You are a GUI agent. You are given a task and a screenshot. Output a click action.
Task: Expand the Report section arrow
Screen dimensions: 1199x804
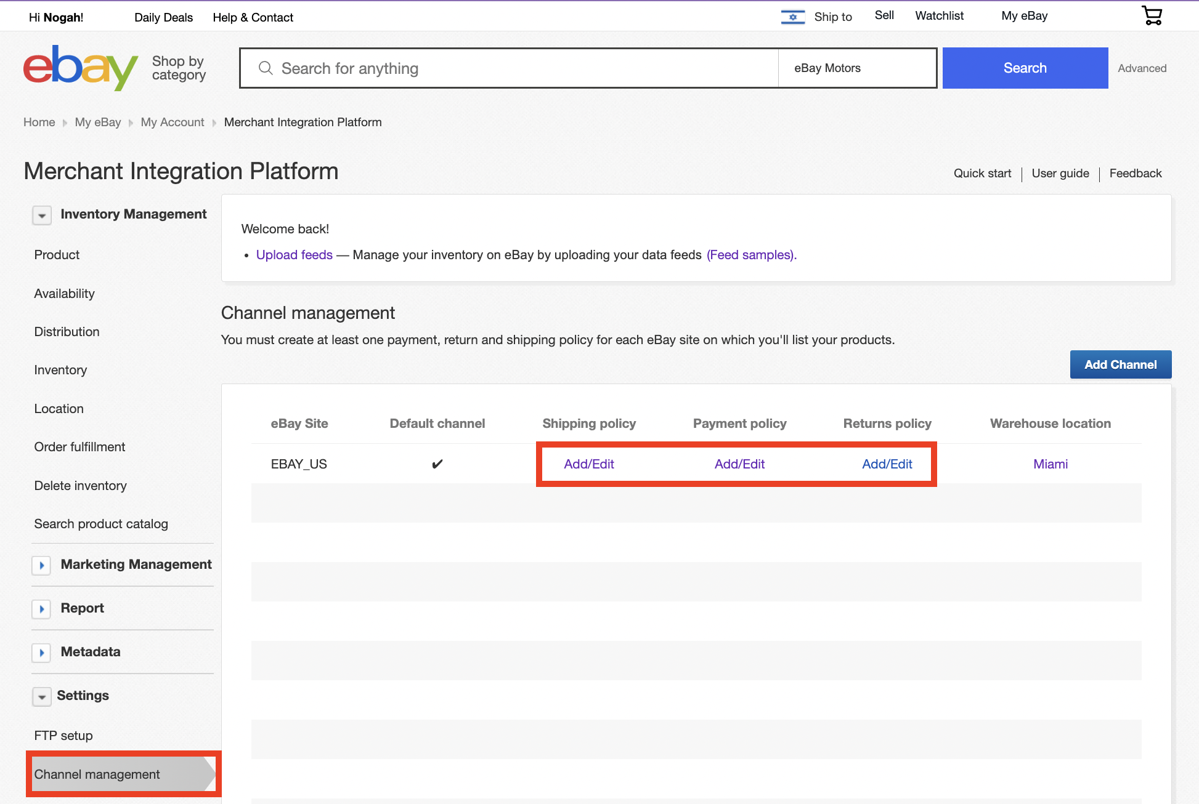click(41, 609)
